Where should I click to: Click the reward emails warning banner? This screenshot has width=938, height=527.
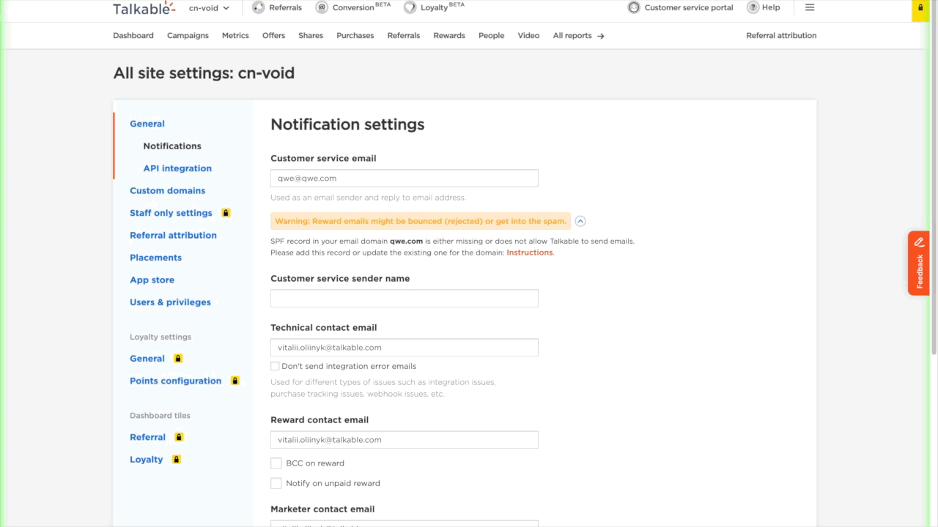click(421, 221)
